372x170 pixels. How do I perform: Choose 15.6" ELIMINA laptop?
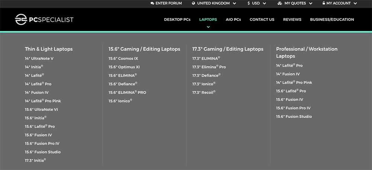123,75
